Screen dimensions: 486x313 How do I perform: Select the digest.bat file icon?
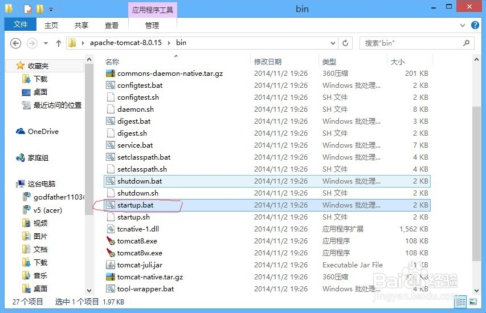pyautogui.click(x=111, y=121)
